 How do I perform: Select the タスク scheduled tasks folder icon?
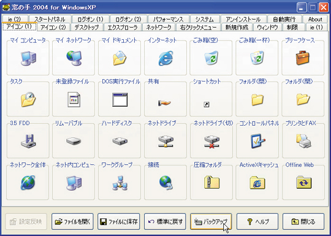pos(28,99)
